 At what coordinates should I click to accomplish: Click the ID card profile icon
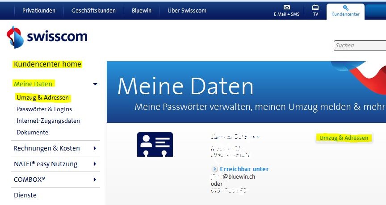tap(155, 144)
